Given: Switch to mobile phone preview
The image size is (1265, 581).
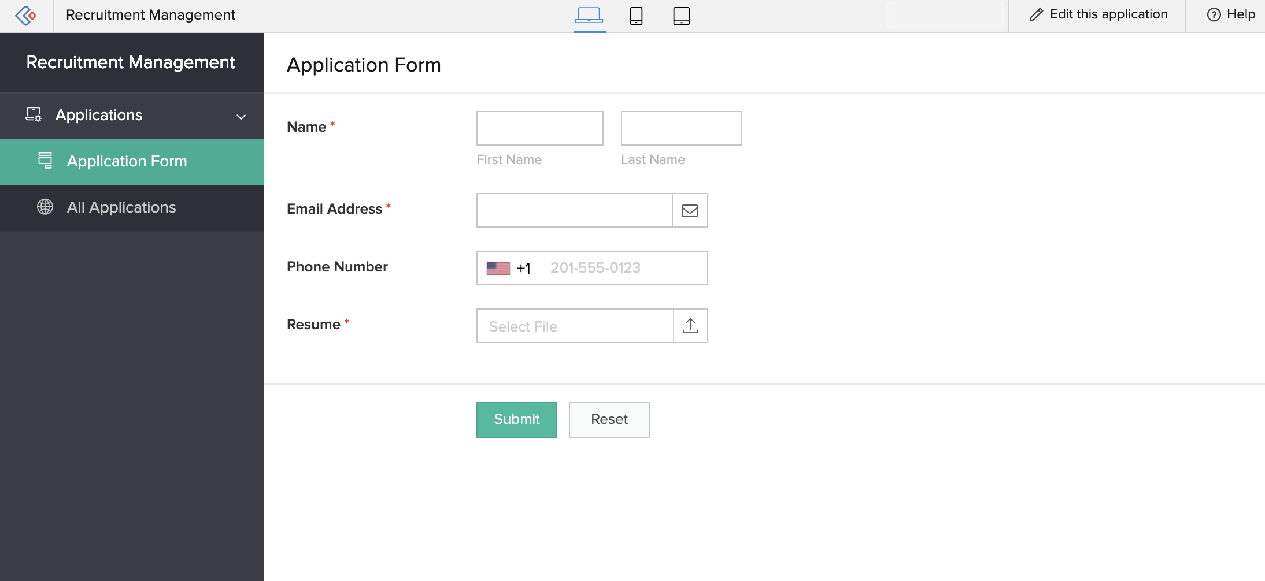Looking at the screenshot, I should (636, 16).
